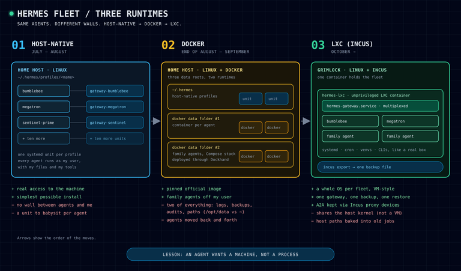Viewport: 461px width, 271px height.
Task: Click "− no wall between agents and me" line
Action: (x=52, y=205)
